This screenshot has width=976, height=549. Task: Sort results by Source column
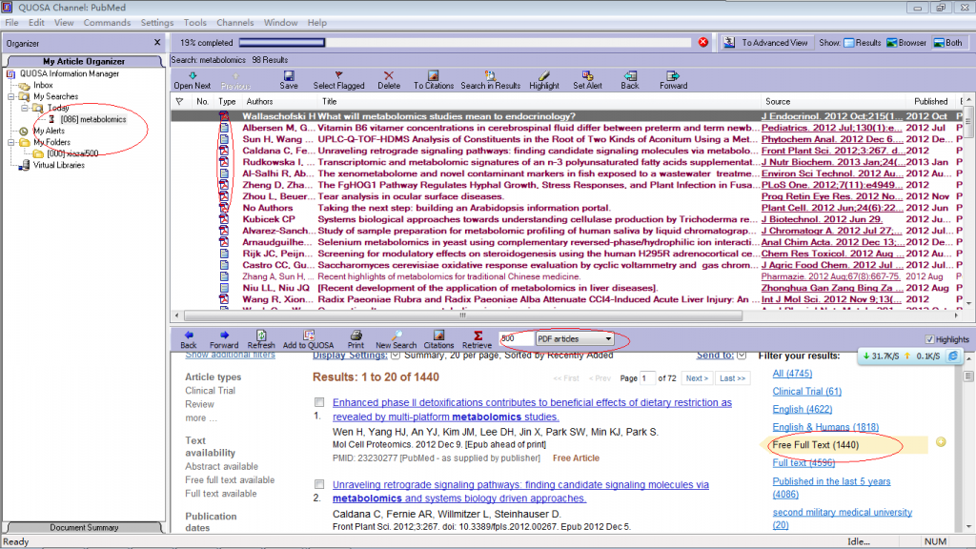pyautogui.click(x=778, y=101)
